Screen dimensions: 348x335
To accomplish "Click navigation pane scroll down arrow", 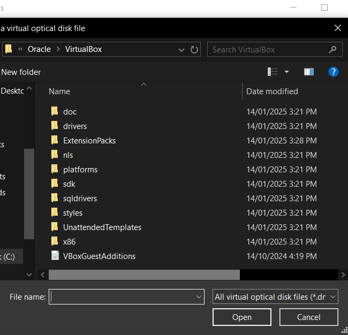I will (x=29, y=275).
